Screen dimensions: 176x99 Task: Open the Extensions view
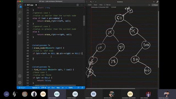20,33
